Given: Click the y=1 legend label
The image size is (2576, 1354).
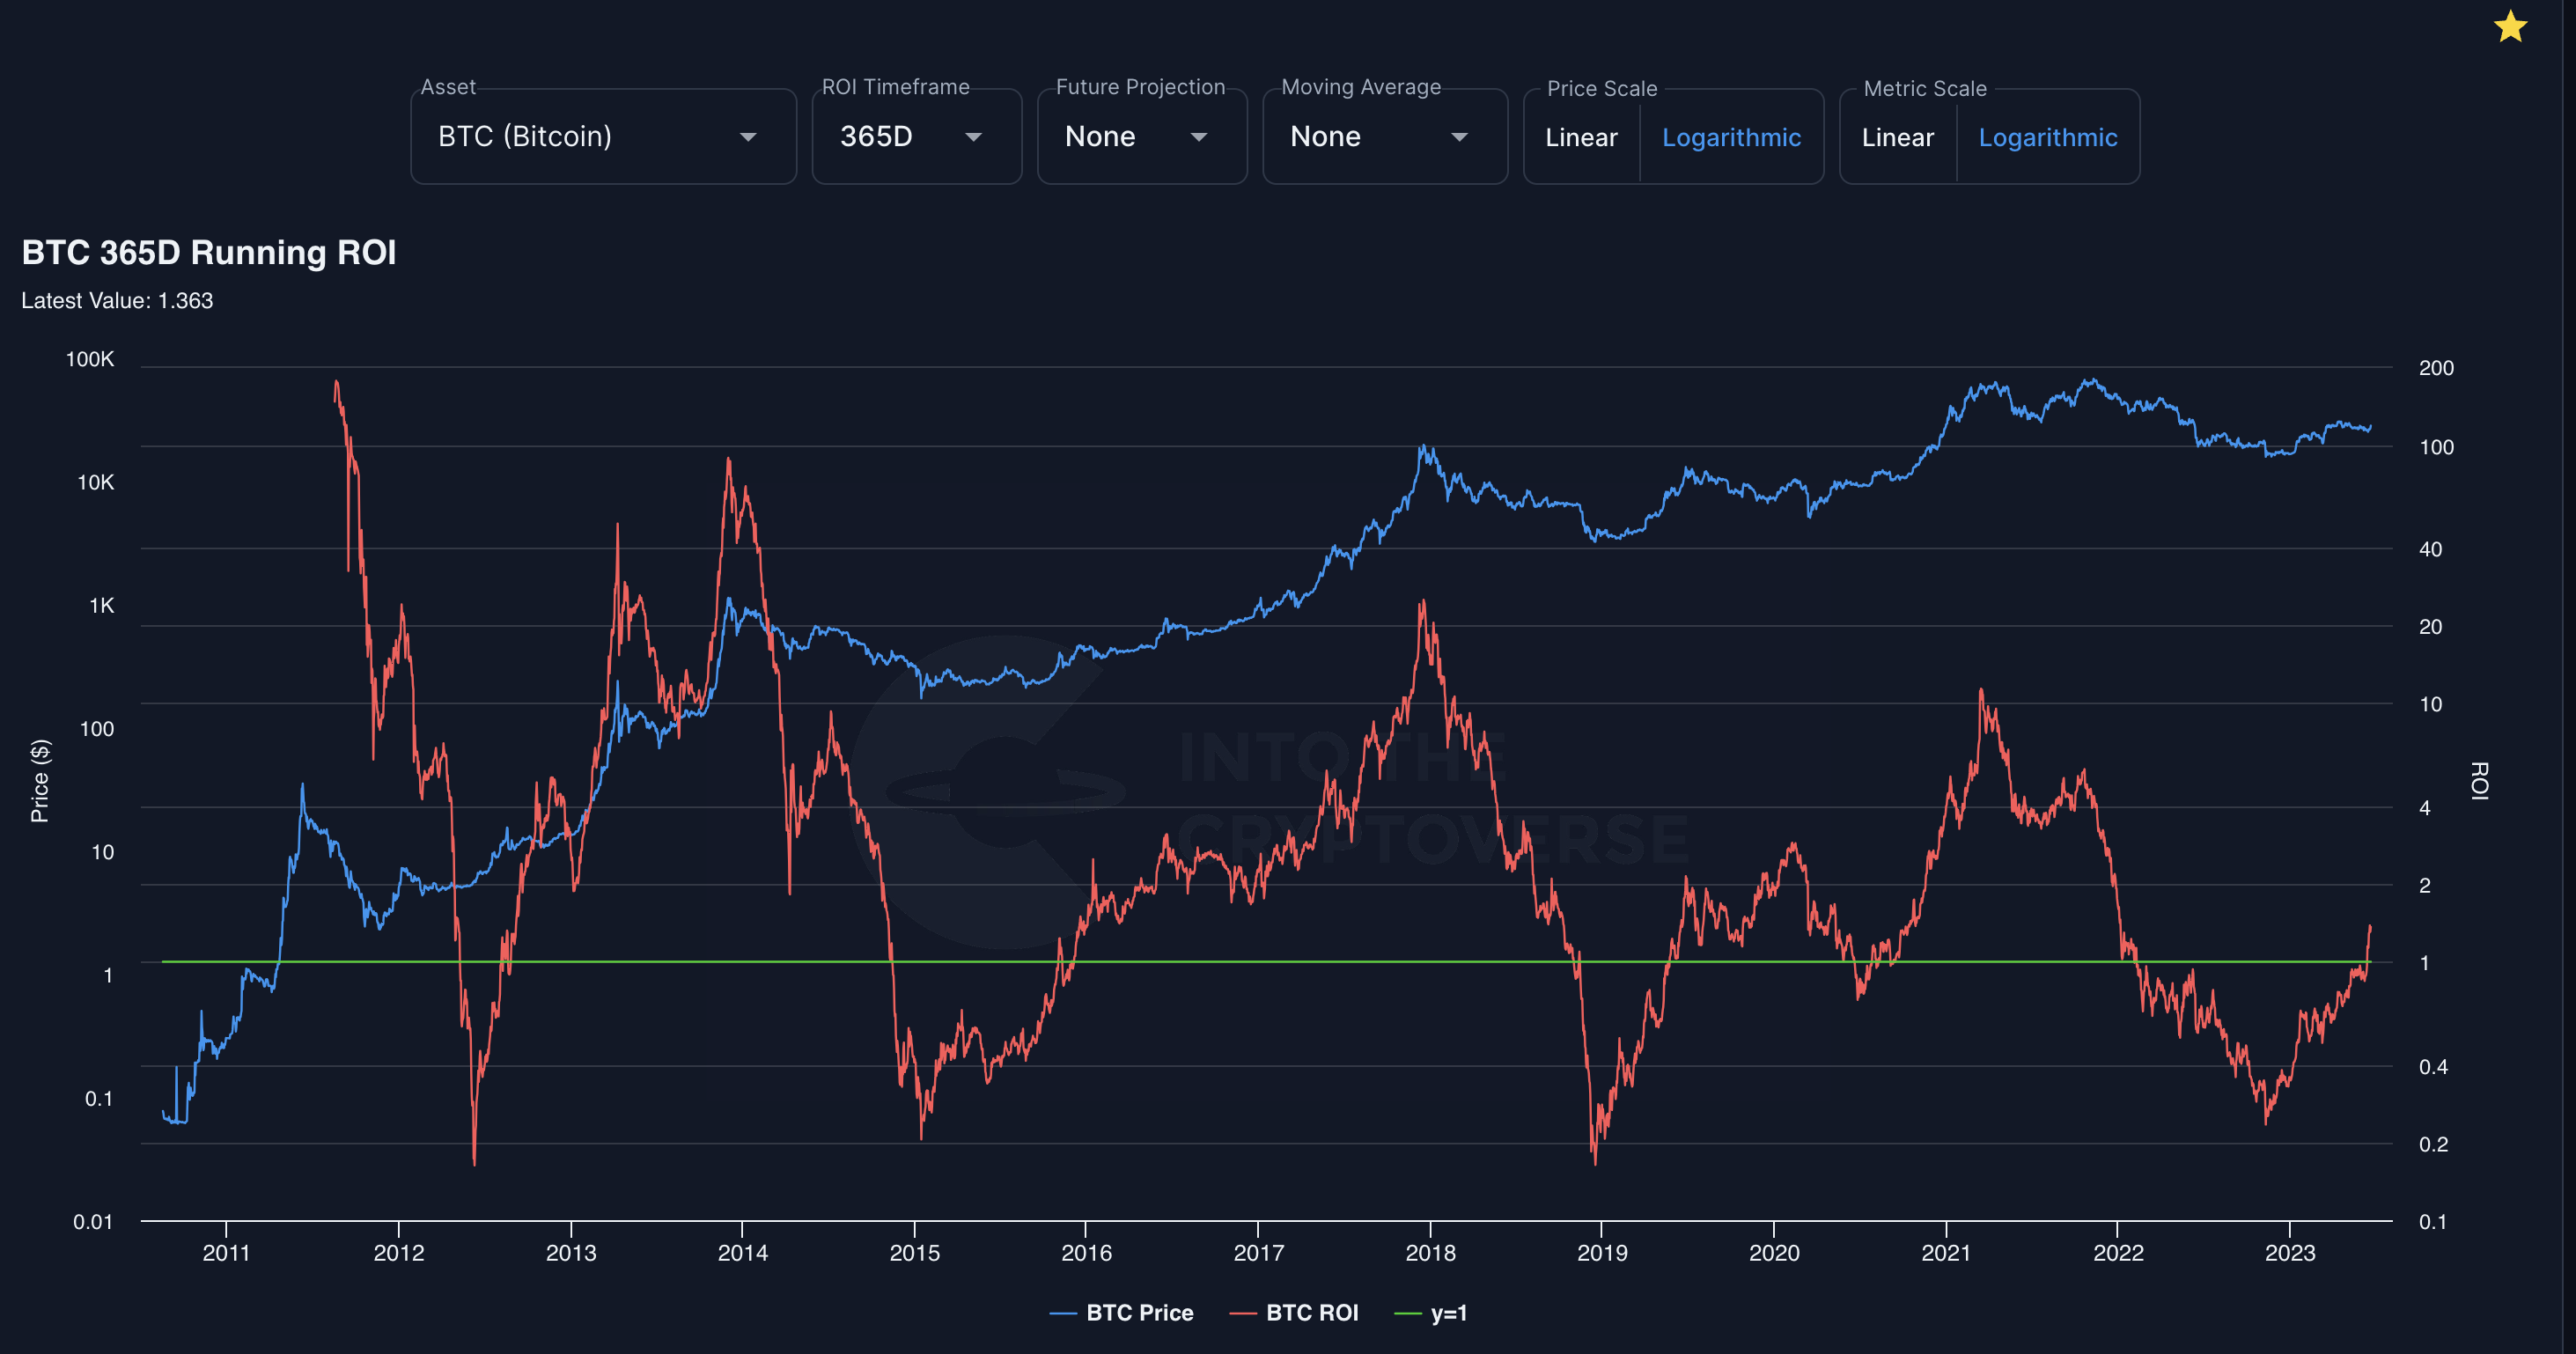Looking at the screenshot, I should click(1448, 1313).
